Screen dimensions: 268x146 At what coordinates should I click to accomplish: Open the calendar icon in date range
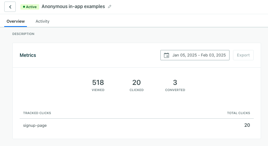(166, 55)
